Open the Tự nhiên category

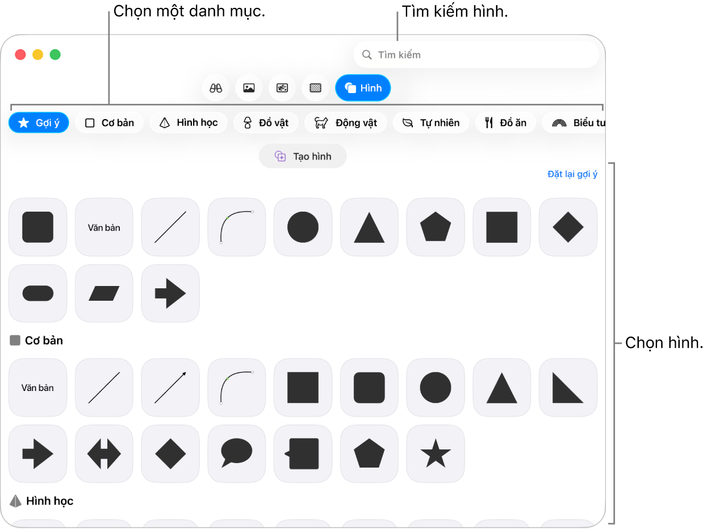click(x=431, y=123)
